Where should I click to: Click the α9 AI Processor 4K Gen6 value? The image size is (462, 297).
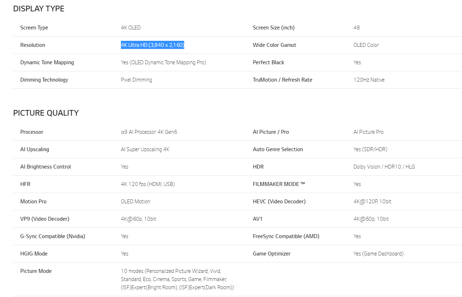point(149,132)
